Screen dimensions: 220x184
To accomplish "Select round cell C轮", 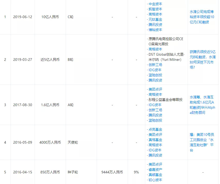I will (71, 17).
